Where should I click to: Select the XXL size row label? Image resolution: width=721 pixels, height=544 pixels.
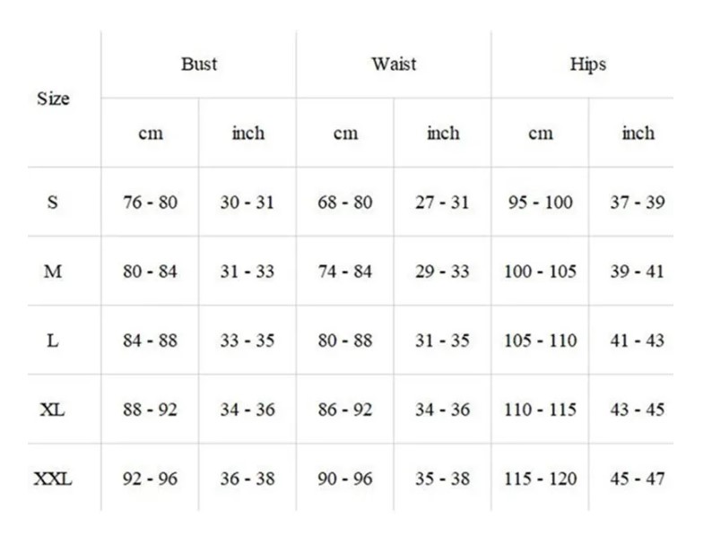pyautogui.click(x=53, y=479)
